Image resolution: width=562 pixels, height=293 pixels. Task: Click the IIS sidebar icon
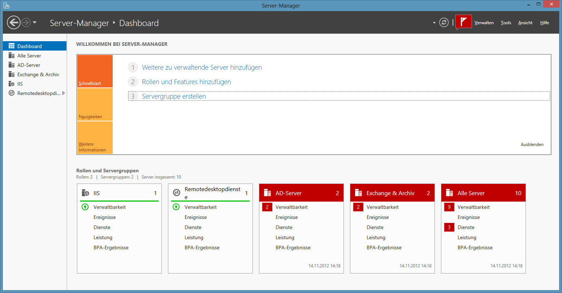(12, 84)
